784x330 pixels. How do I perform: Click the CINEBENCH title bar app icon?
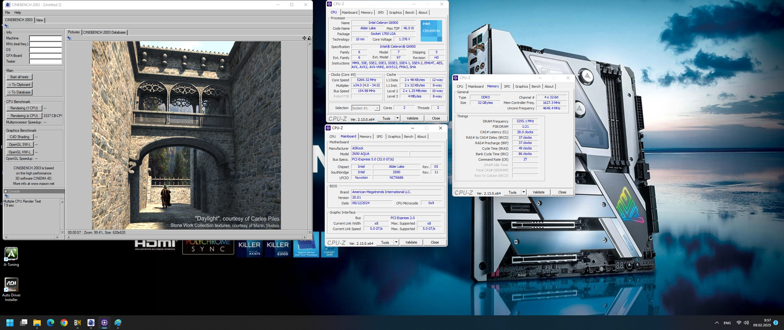tap(8, 5)
